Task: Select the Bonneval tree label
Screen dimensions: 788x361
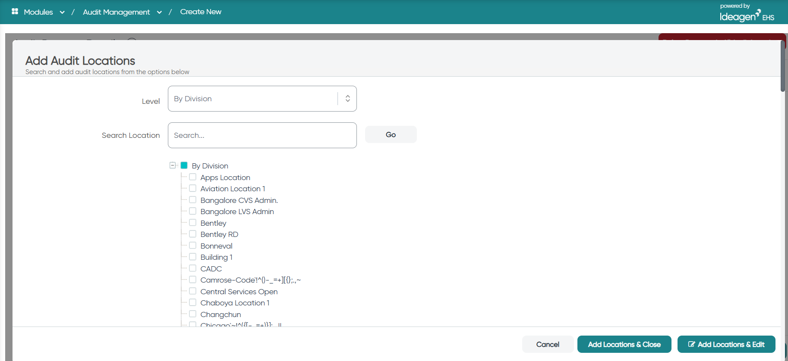Action: (216, 246)
